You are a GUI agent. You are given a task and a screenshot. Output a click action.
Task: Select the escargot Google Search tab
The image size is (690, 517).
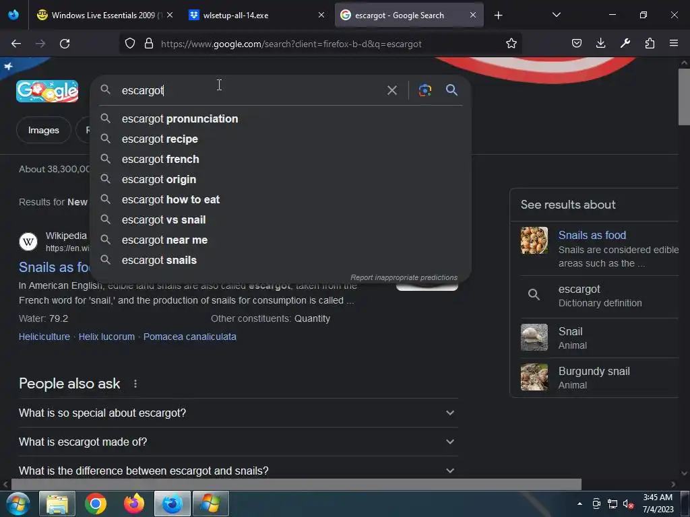tap(409, 15)
